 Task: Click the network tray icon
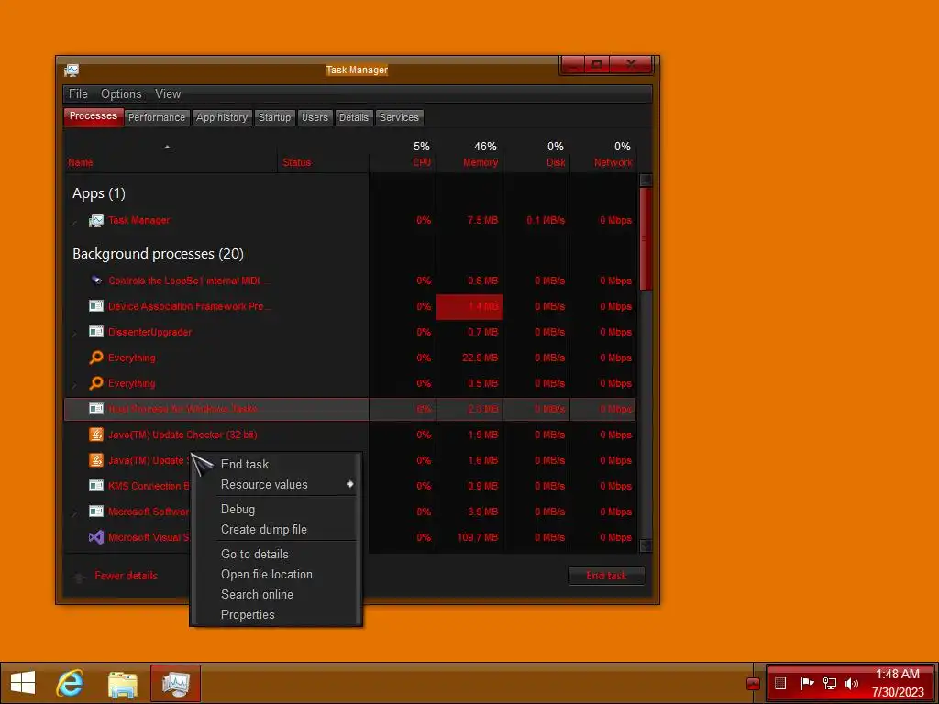coord(829,683)
